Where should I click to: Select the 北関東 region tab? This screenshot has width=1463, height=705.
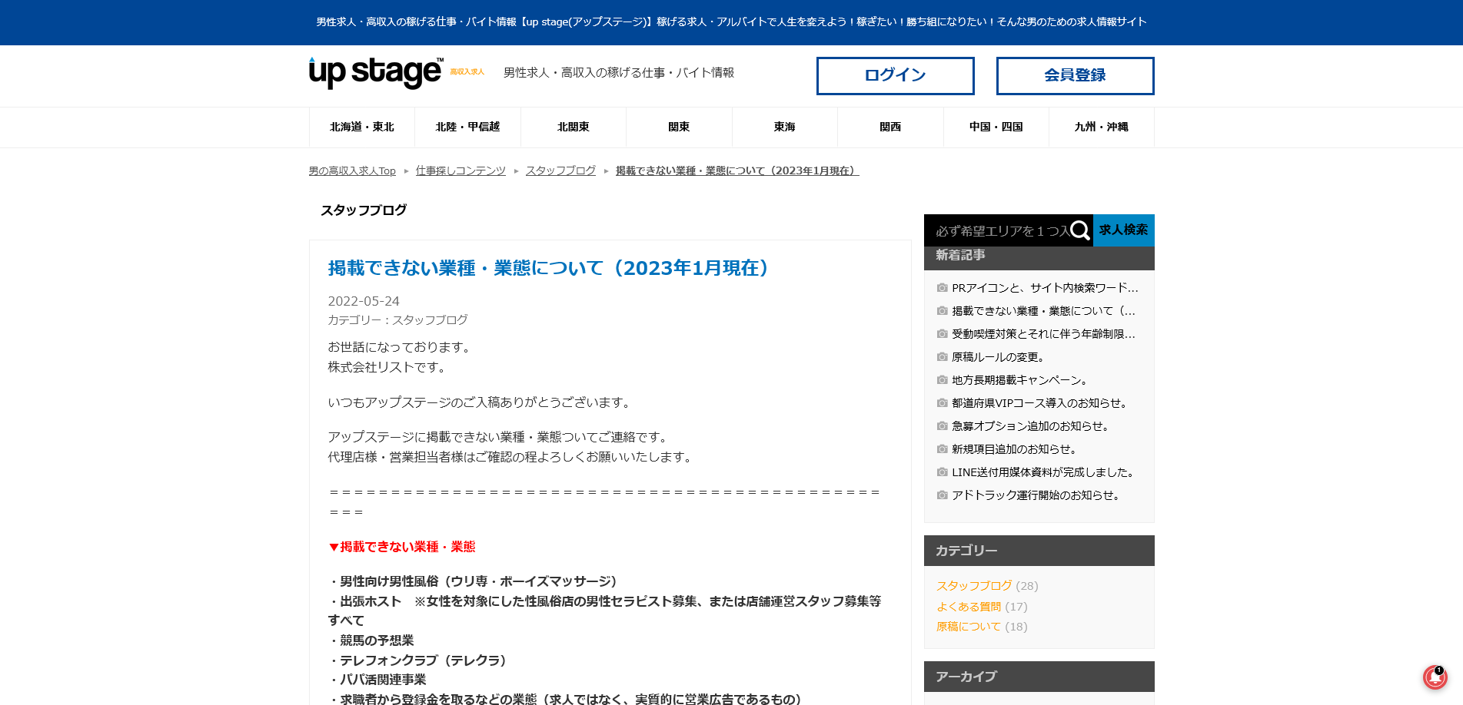pyautogui.click(x=574, y=127)
